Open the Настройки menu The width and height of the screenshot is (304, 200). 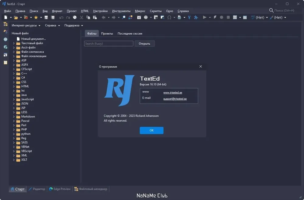pyautogui.click(x=100, y=11)
